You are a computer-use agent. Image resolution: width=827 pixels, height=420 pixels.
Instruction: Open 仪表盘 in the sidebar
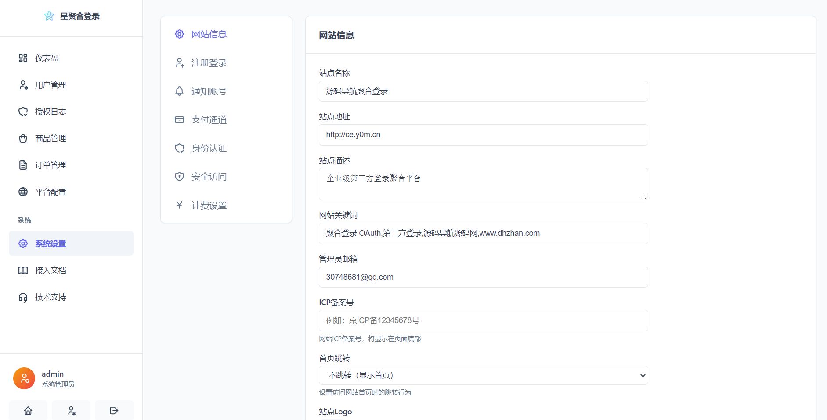click(47, 58)
